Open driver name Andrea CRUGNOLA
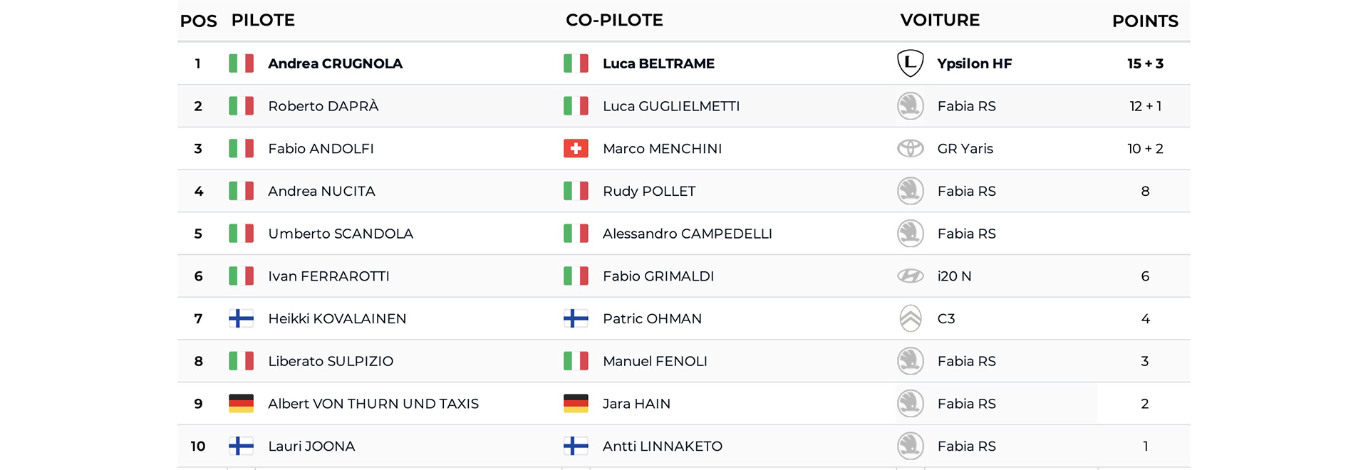1368x470 pixels. [x=335, y=63]
